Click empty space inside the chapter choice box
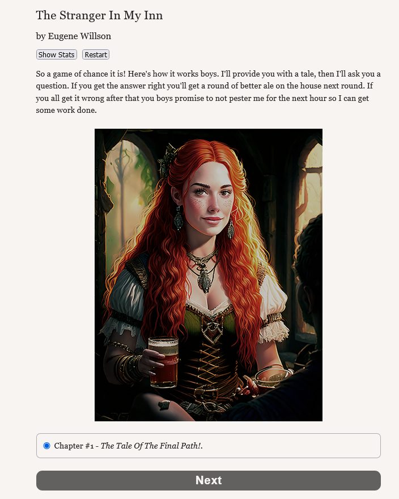 click(286, 446)
